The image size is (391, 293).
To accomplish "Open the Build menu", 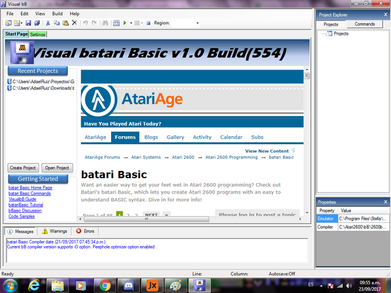I will click(57, 13).
